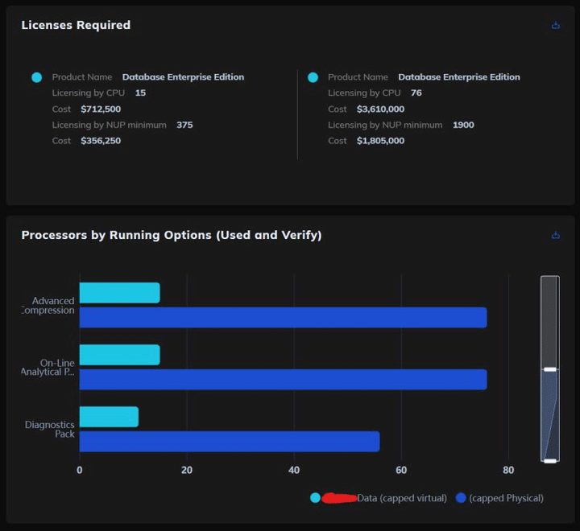Select the cyan On-Line Analytical bar
The image size is (580, 531).
(x=119, y=355)
